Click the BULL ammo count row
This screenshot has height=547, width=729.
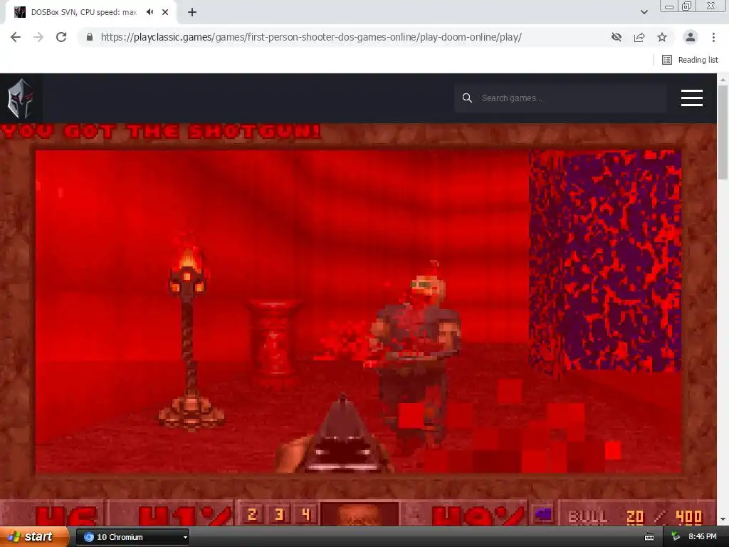(x=636, y=517)
